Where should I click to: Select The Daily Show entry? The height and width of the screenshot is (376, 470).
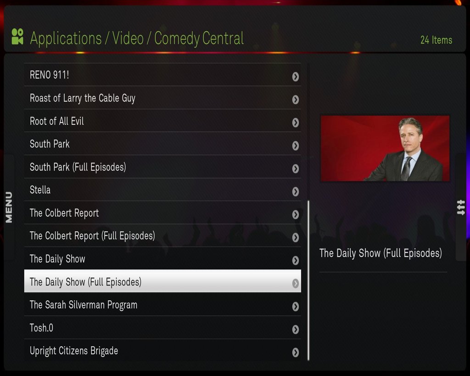[x=162, y=258]
